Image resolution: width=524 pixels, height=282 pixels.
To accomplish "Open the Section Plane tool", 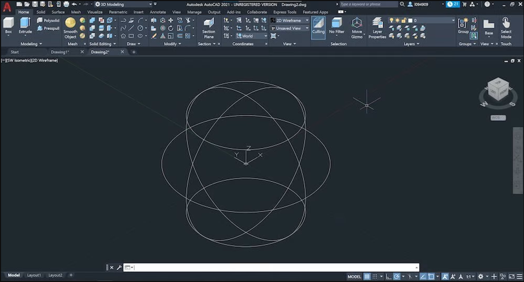I will tap(209, 28).
